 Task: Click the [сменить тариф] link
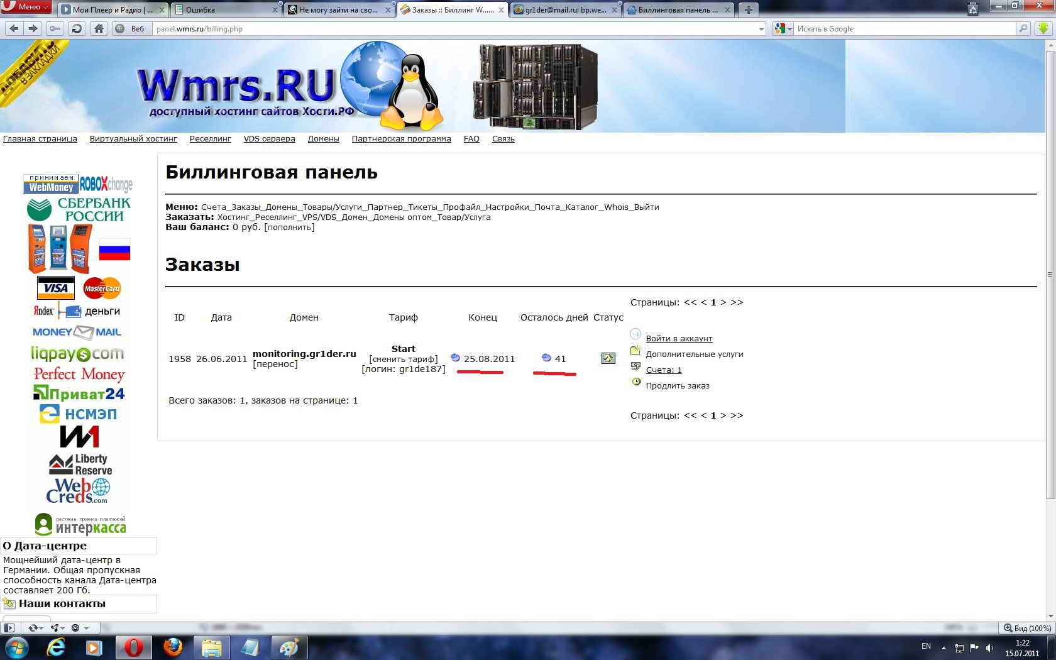pyautogui.click(x=404, y=359)
